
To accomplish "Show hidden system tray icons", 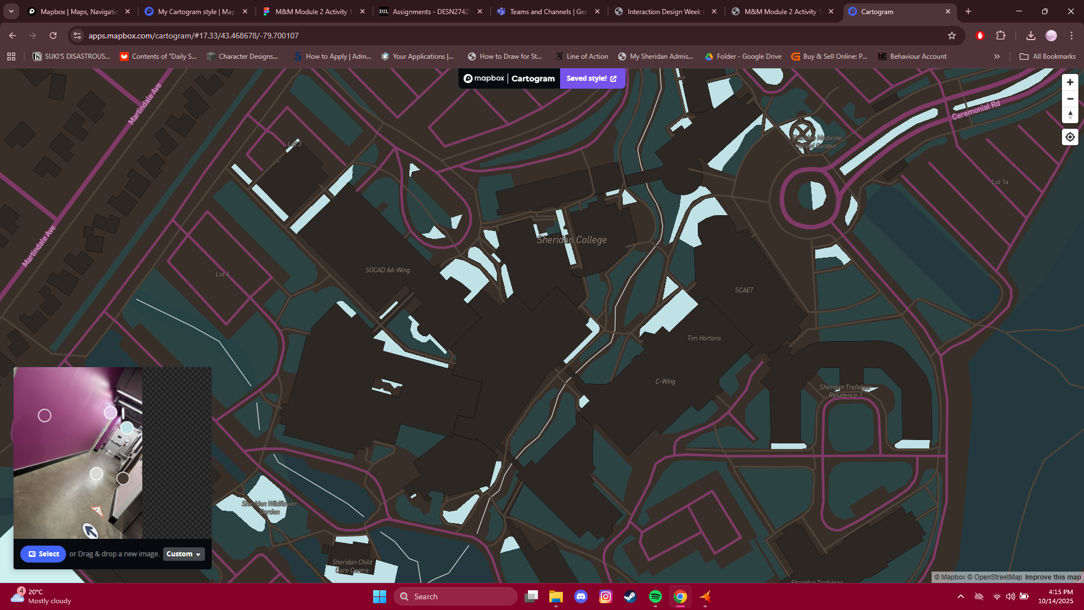I will (x=960, y=596).
